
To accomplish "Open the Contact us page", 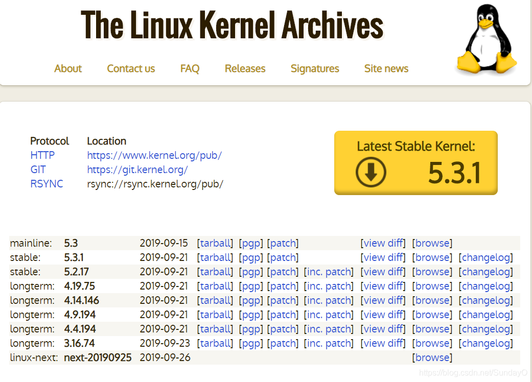I will coord(131,68).
